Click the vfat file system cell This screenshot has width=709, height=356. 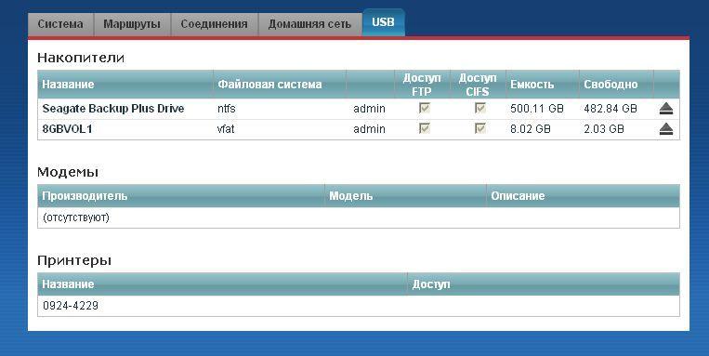226,129
